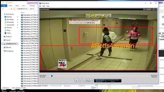Open Videos in the navigation pane
The width and height of the screenshot is (164, 92).
coord(9,33)
